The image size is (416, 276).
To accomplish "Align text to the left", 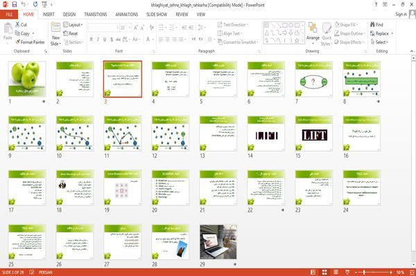I will pos(161,39).
